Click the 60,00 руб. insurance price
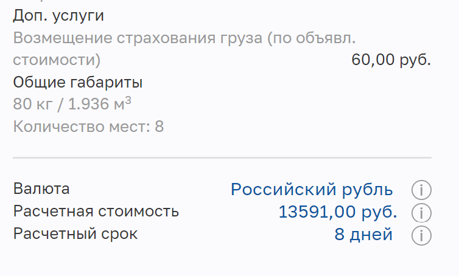459x276 pixels. click(x=391, y=60)
